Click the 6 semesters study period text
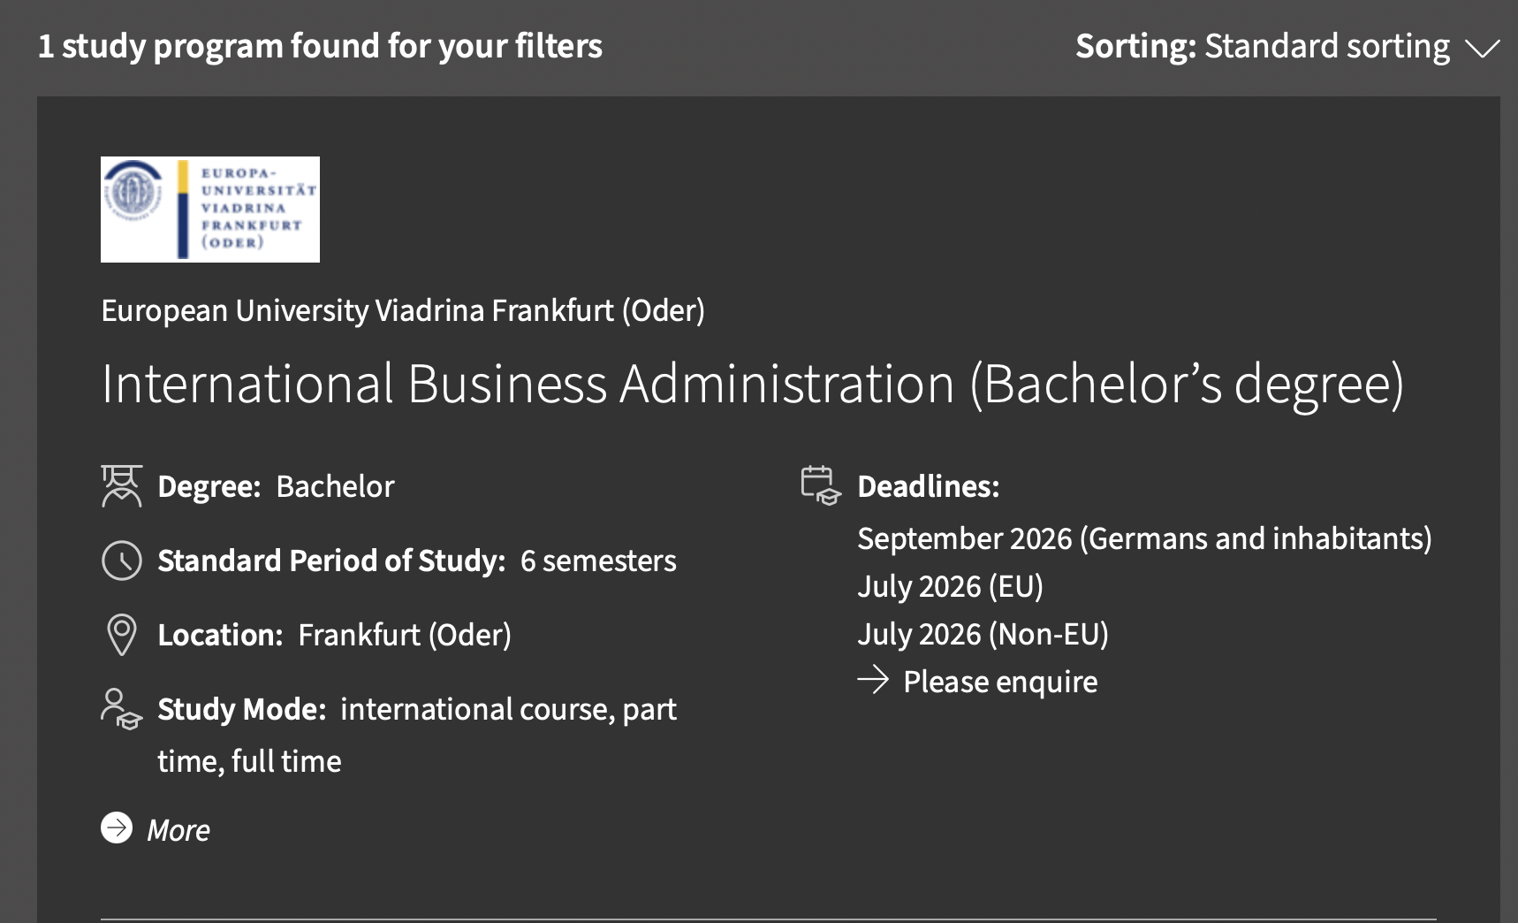1518x923 pixels. 598,561
